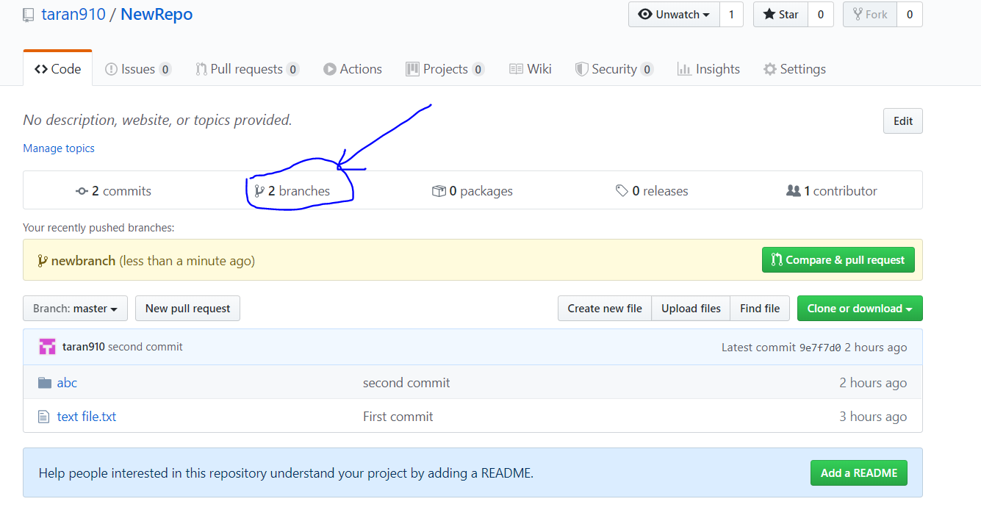View the 2 commits history

[113, 191]
